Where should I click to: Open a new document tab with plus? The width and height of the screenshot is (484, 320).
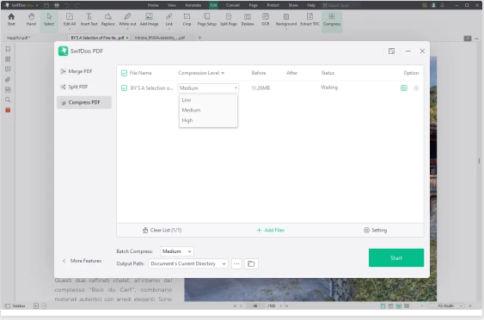199,38
